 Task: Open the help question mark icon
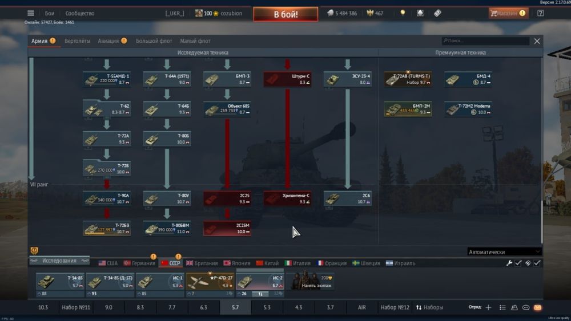[540, 13]
